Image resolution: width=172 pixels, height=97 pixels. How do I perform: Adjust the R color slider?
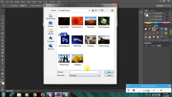point(156,14)
